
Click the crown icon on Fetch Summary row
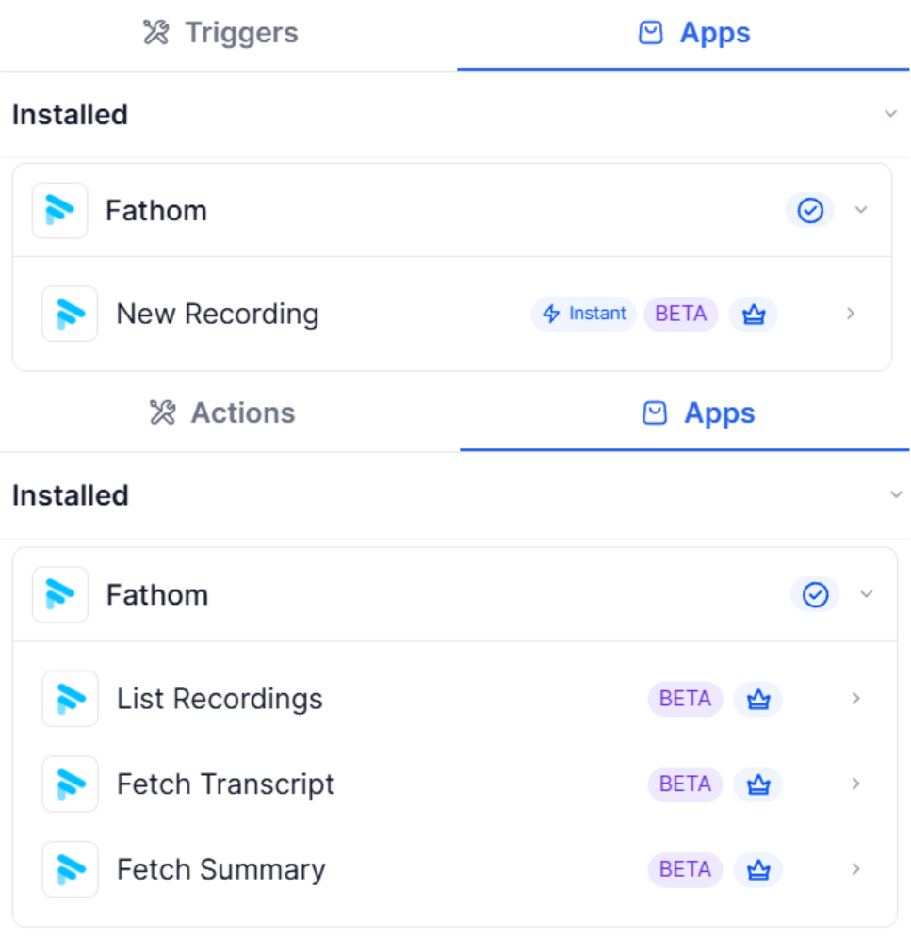(757, 870)
